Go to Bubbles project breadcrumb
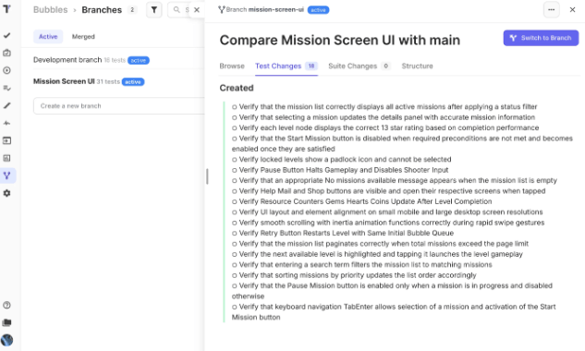The height and width of the screenshot is (351, 585). (x=50, y=9)
